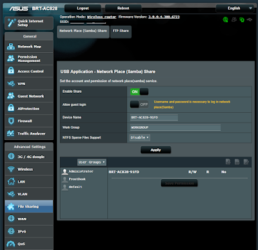This screenshot has width=258, height=250.
Task: Click the USB status icon
Action: pos(250,20)
